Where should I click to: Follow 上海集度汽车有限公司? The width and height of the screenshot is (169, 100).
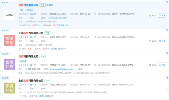pyautogui.click(x=162, y=41)
